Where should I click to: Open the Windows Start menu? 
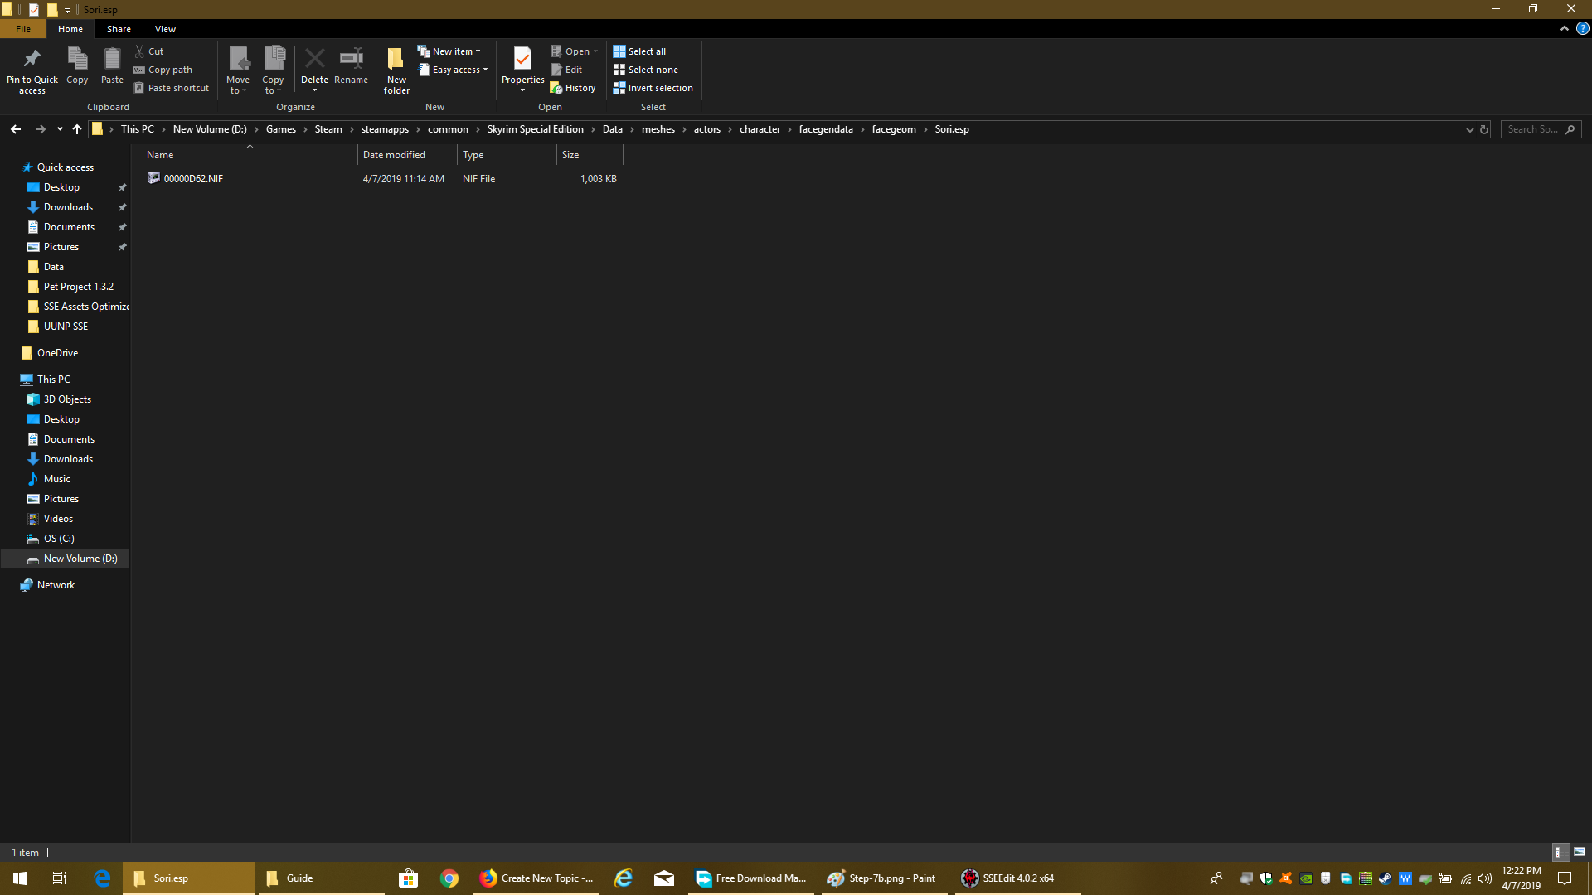coord(20,878)
